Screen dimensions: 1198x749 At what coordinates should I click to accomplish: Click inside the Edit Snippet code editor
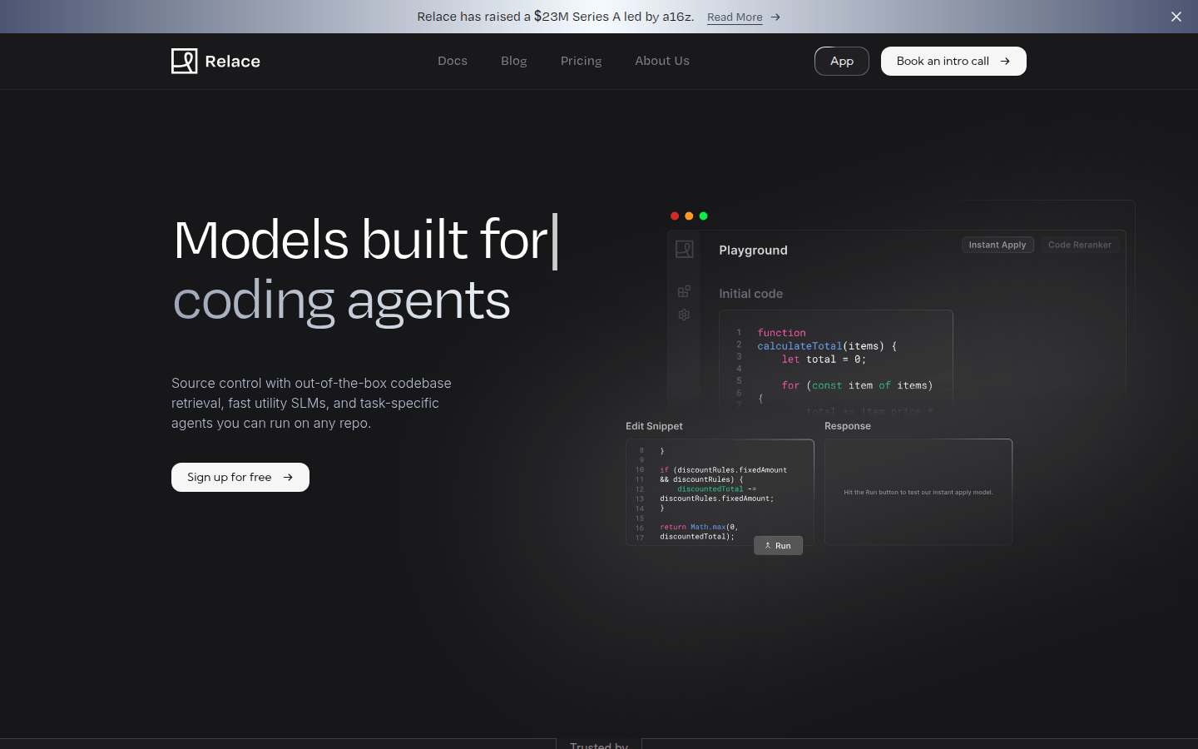point(720,491)
